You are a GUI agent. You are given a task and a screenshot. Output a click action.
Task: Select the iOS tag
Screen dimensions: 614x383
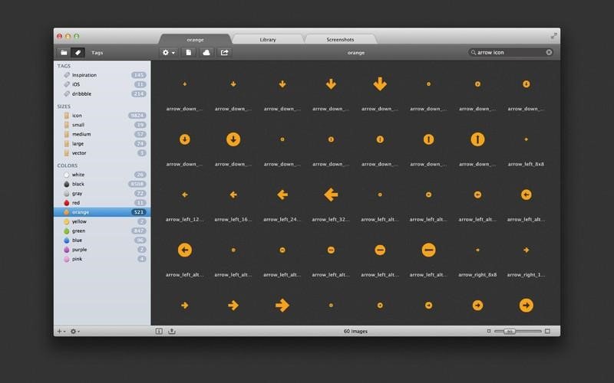(x=102, y=84)
